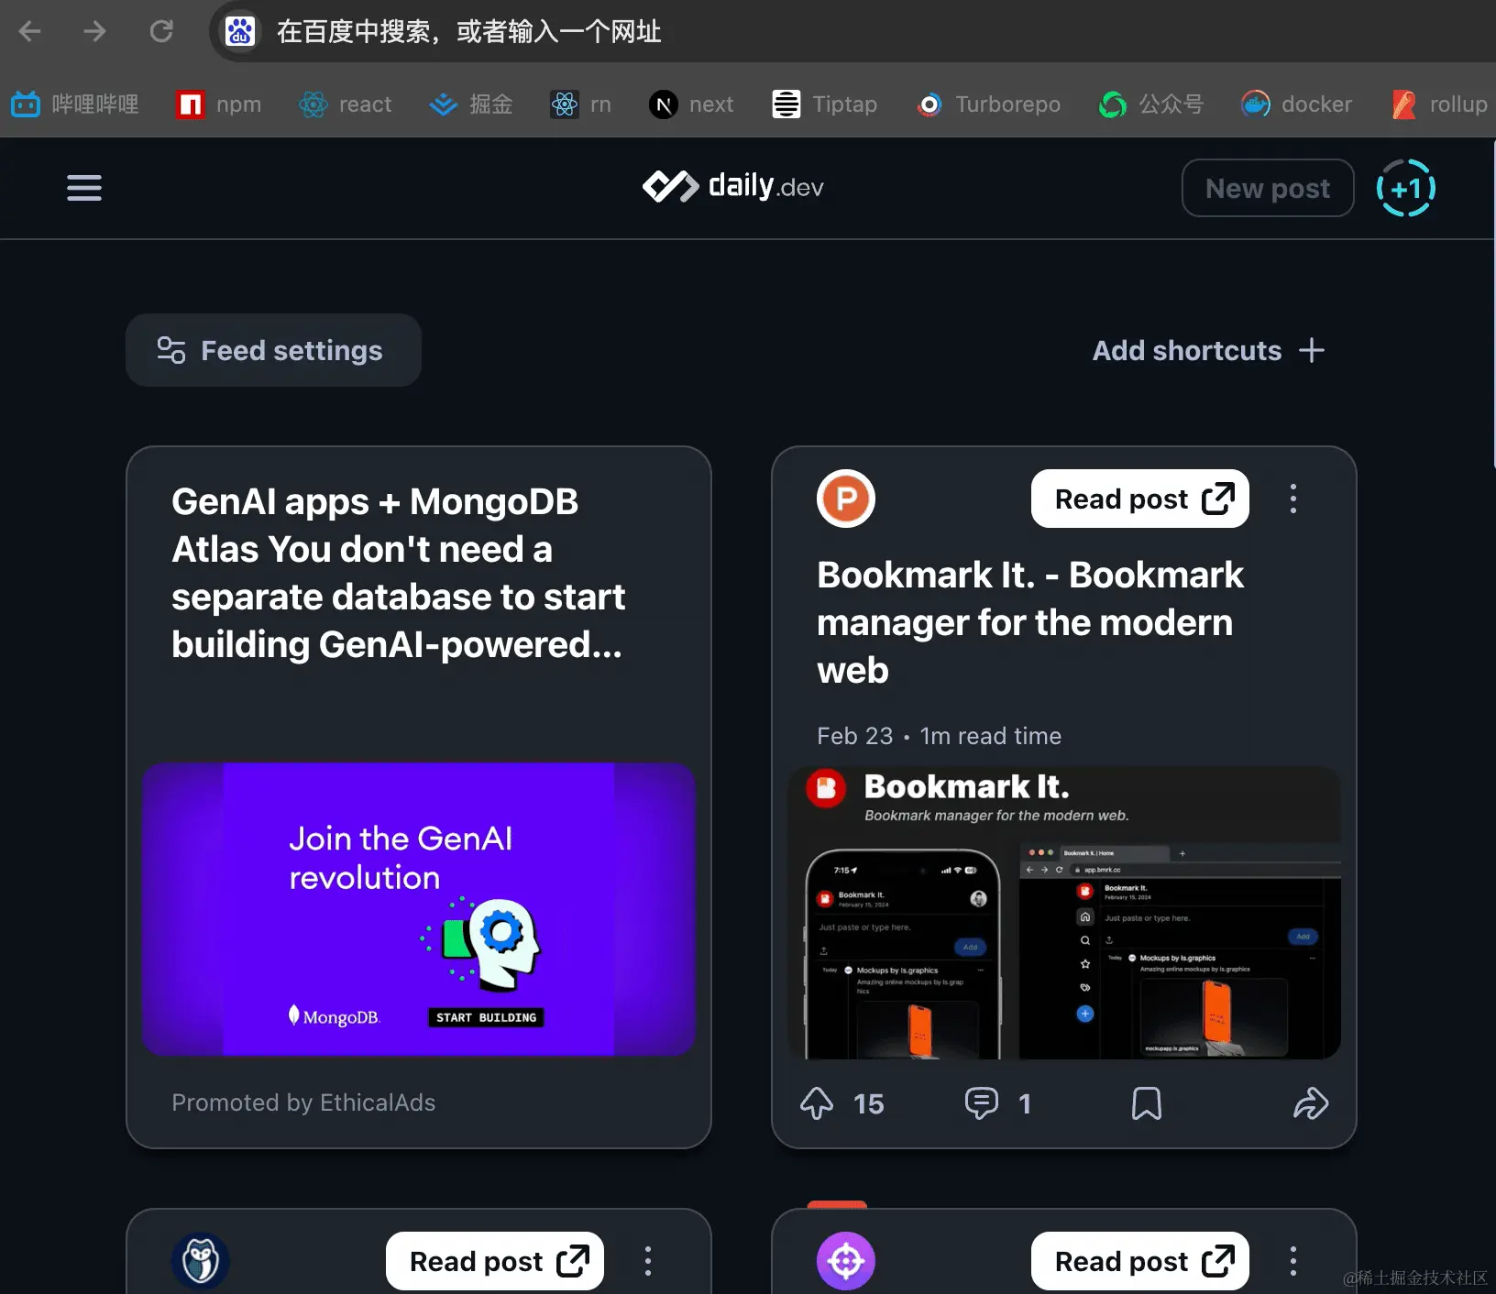The width and height of the screenshot is (1496, 1294).
Task: Open the Tiptap bookmark
Action: [825, 104]
